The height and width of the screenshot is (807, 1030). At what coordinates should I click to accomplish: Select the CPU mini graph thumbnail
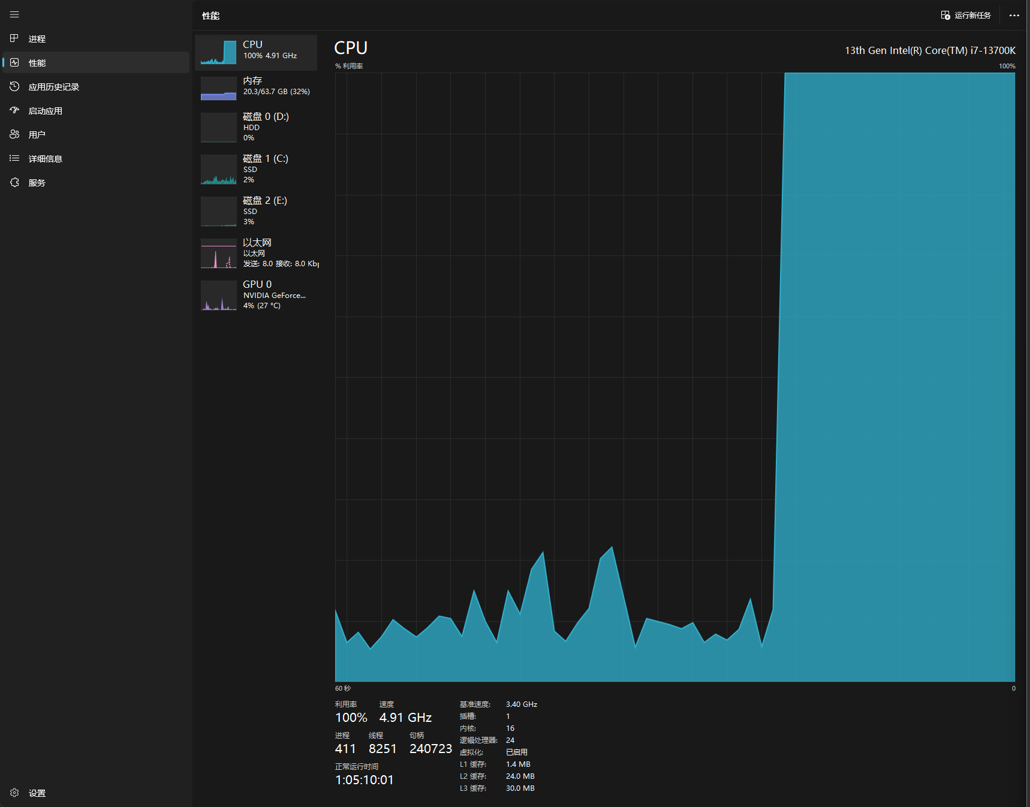218,52
